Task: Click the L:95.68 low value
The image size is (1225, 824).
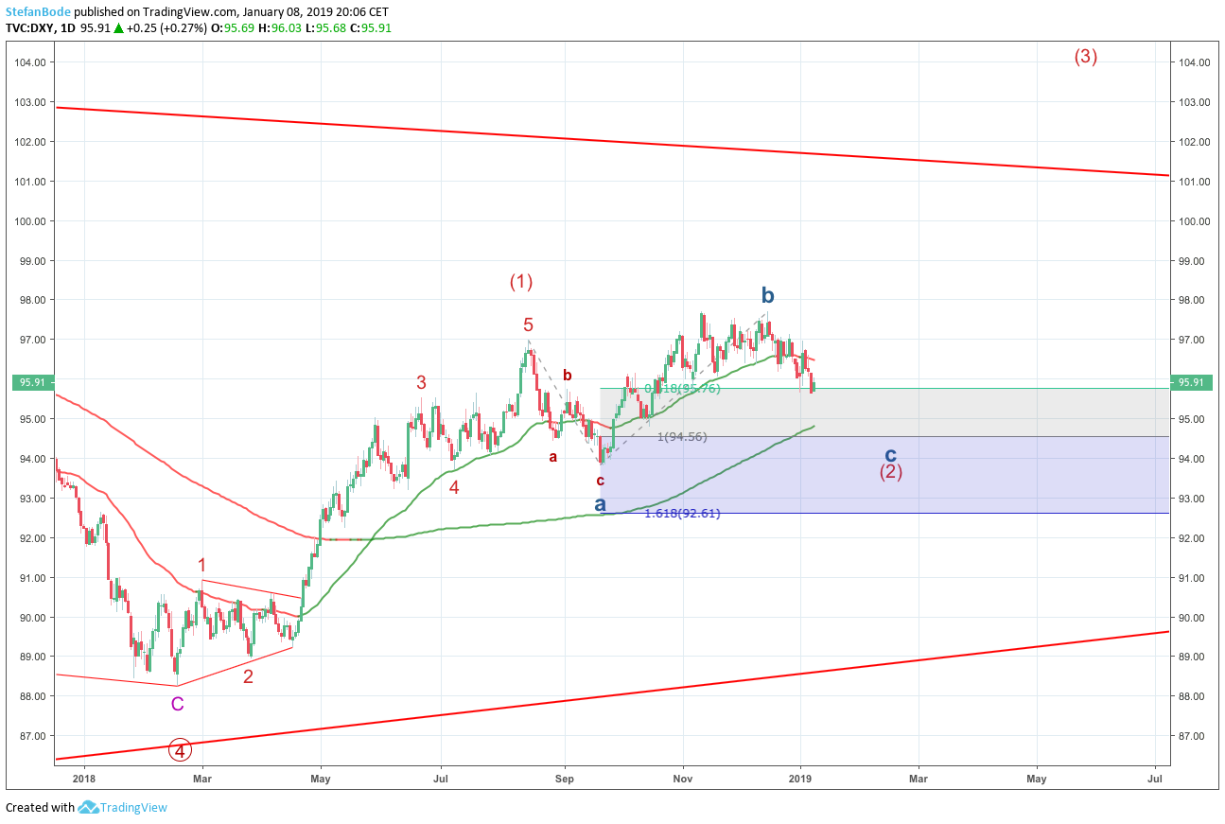Action: (324, 28)
